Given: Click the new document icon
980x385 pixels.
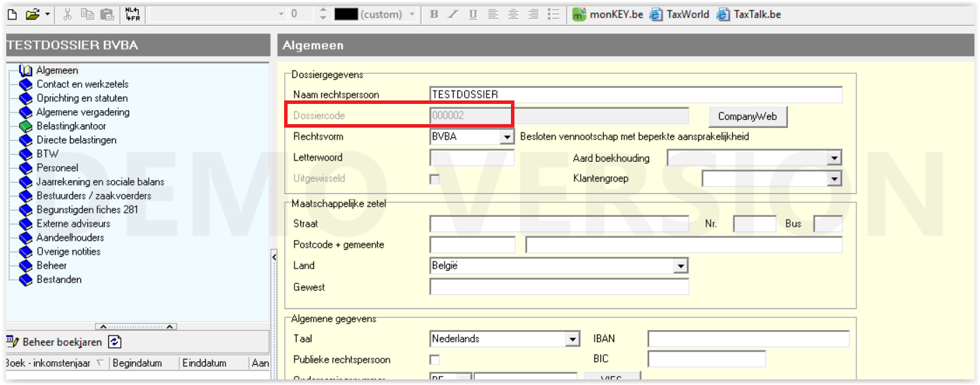Looking at the screenshot, I should [13, 14].
